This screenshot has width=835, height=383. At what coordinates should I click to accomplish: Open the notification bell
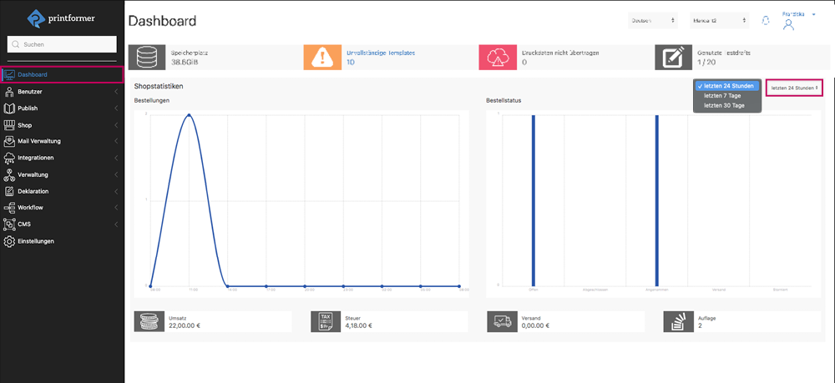tap(766, 20)
